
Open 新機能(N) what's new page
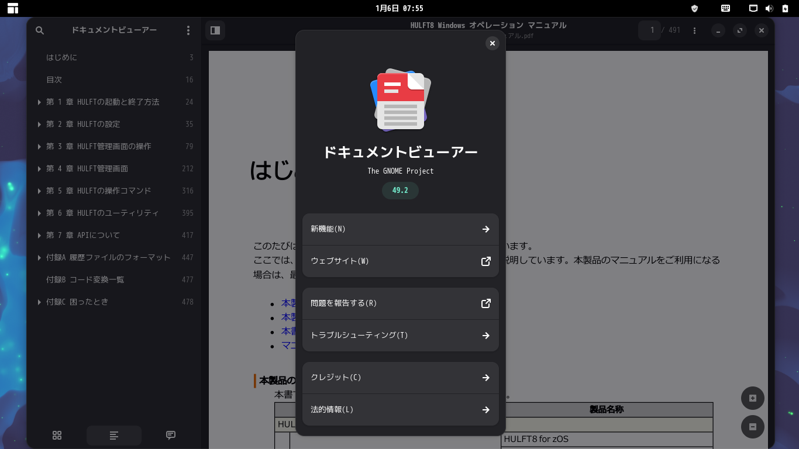click(401, 229)
